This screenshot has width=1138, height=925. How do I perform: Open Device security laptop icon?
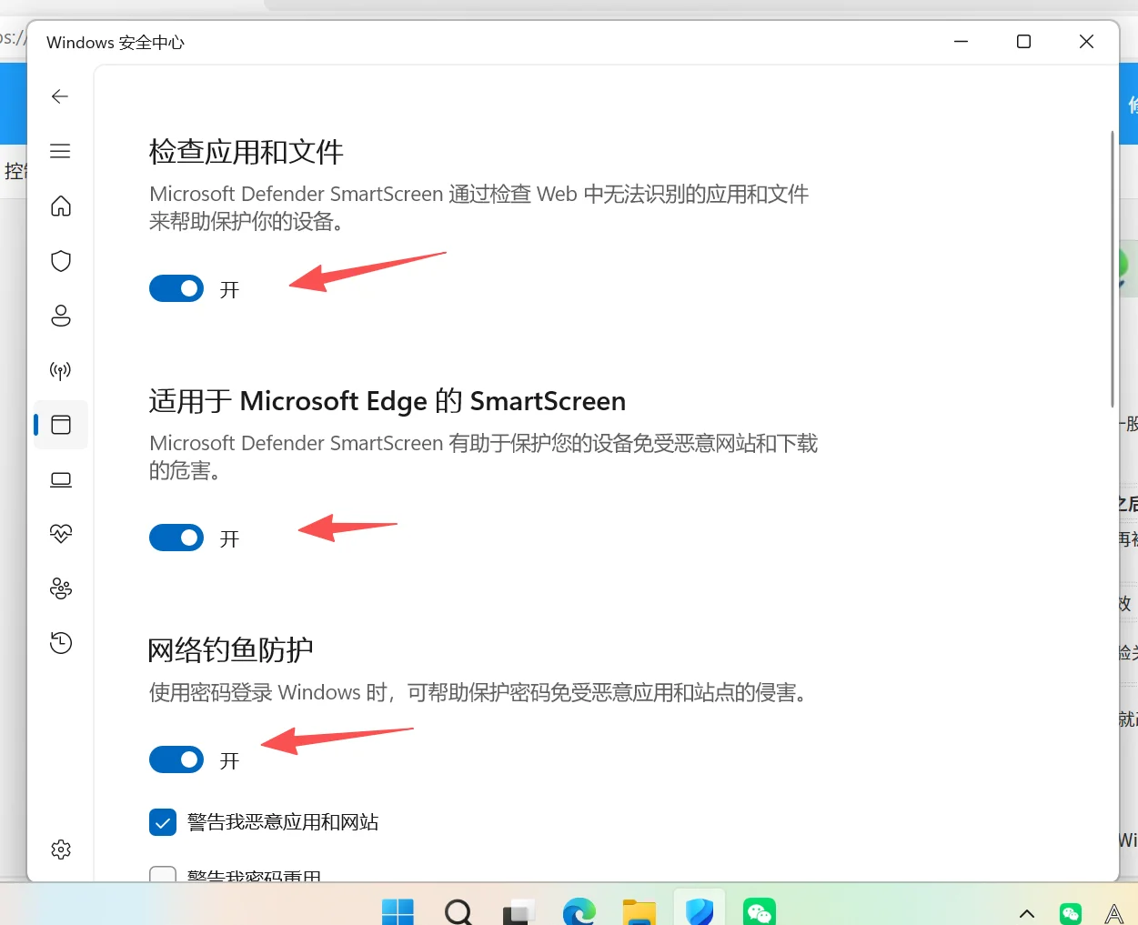click(x=61, y=479)
